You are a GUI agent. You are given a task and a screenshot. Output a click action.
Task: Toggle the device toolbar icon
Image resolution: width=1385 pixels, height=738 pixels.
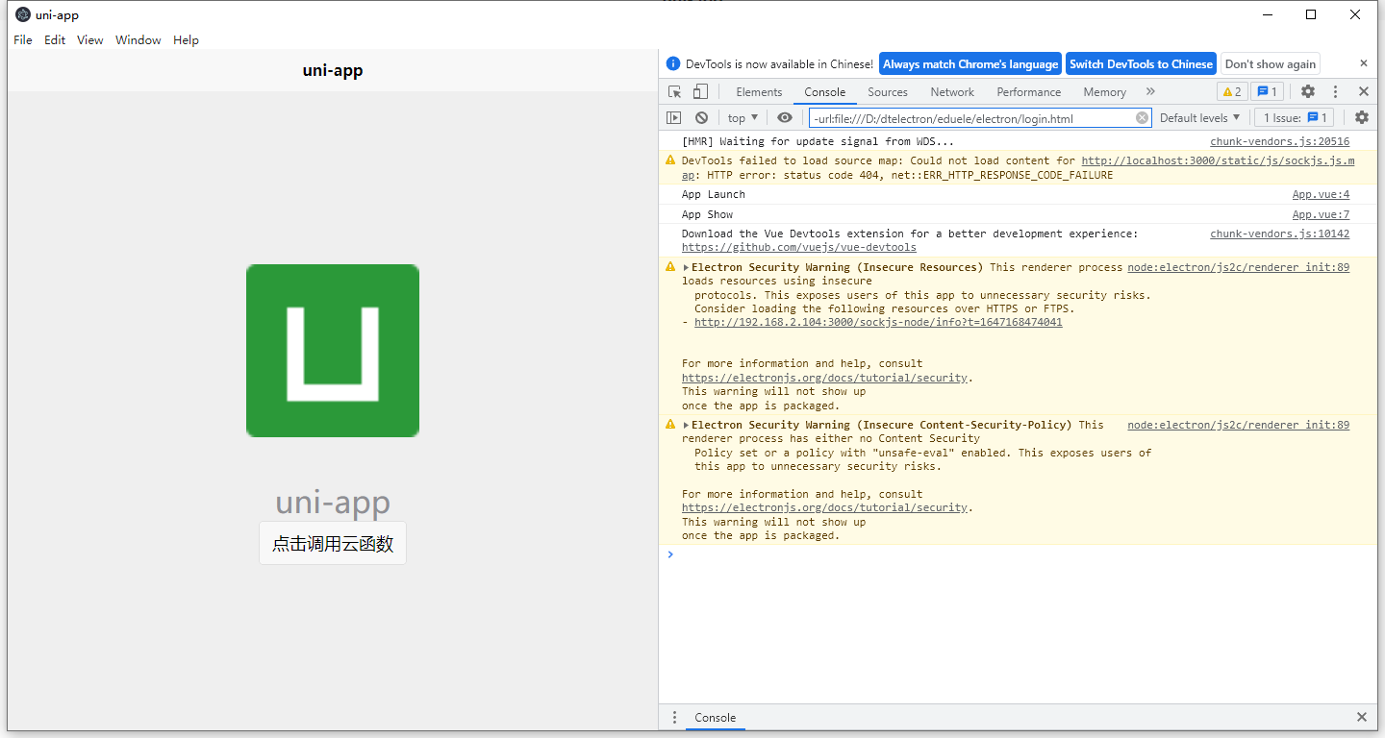[700, 92]
